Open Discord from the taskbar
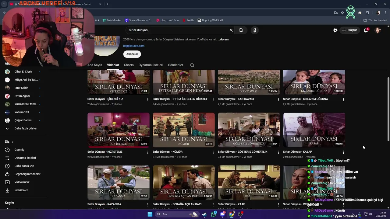 [x=222, y=214]
